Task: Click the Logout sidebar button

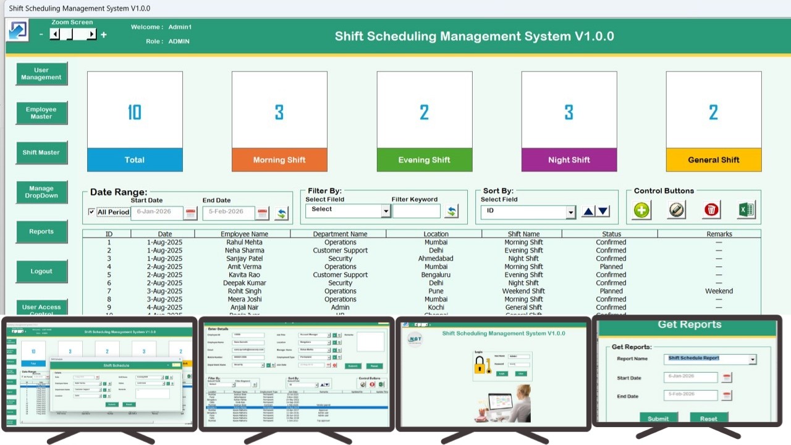Action: click(41, 271)
